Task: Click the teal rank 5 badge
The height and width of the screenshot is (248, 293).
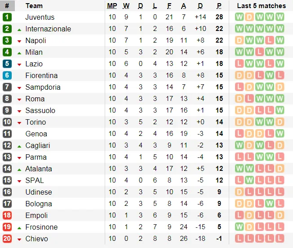Action: pos(7,64)
